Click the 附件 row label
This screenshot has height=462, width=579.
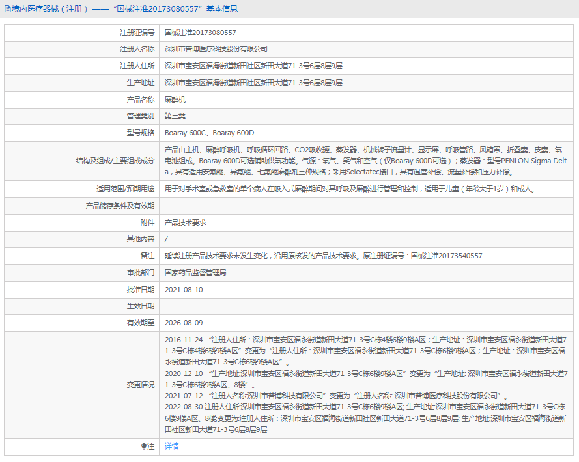coord(148,223)
